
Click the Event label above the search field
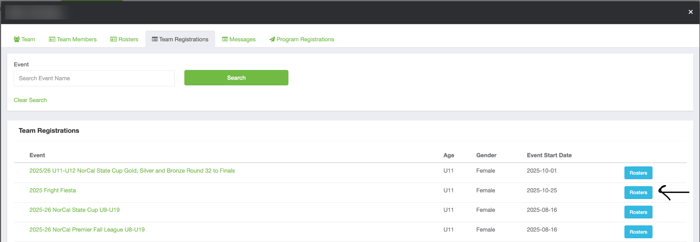pyautogui.click(x=21, y=65)
